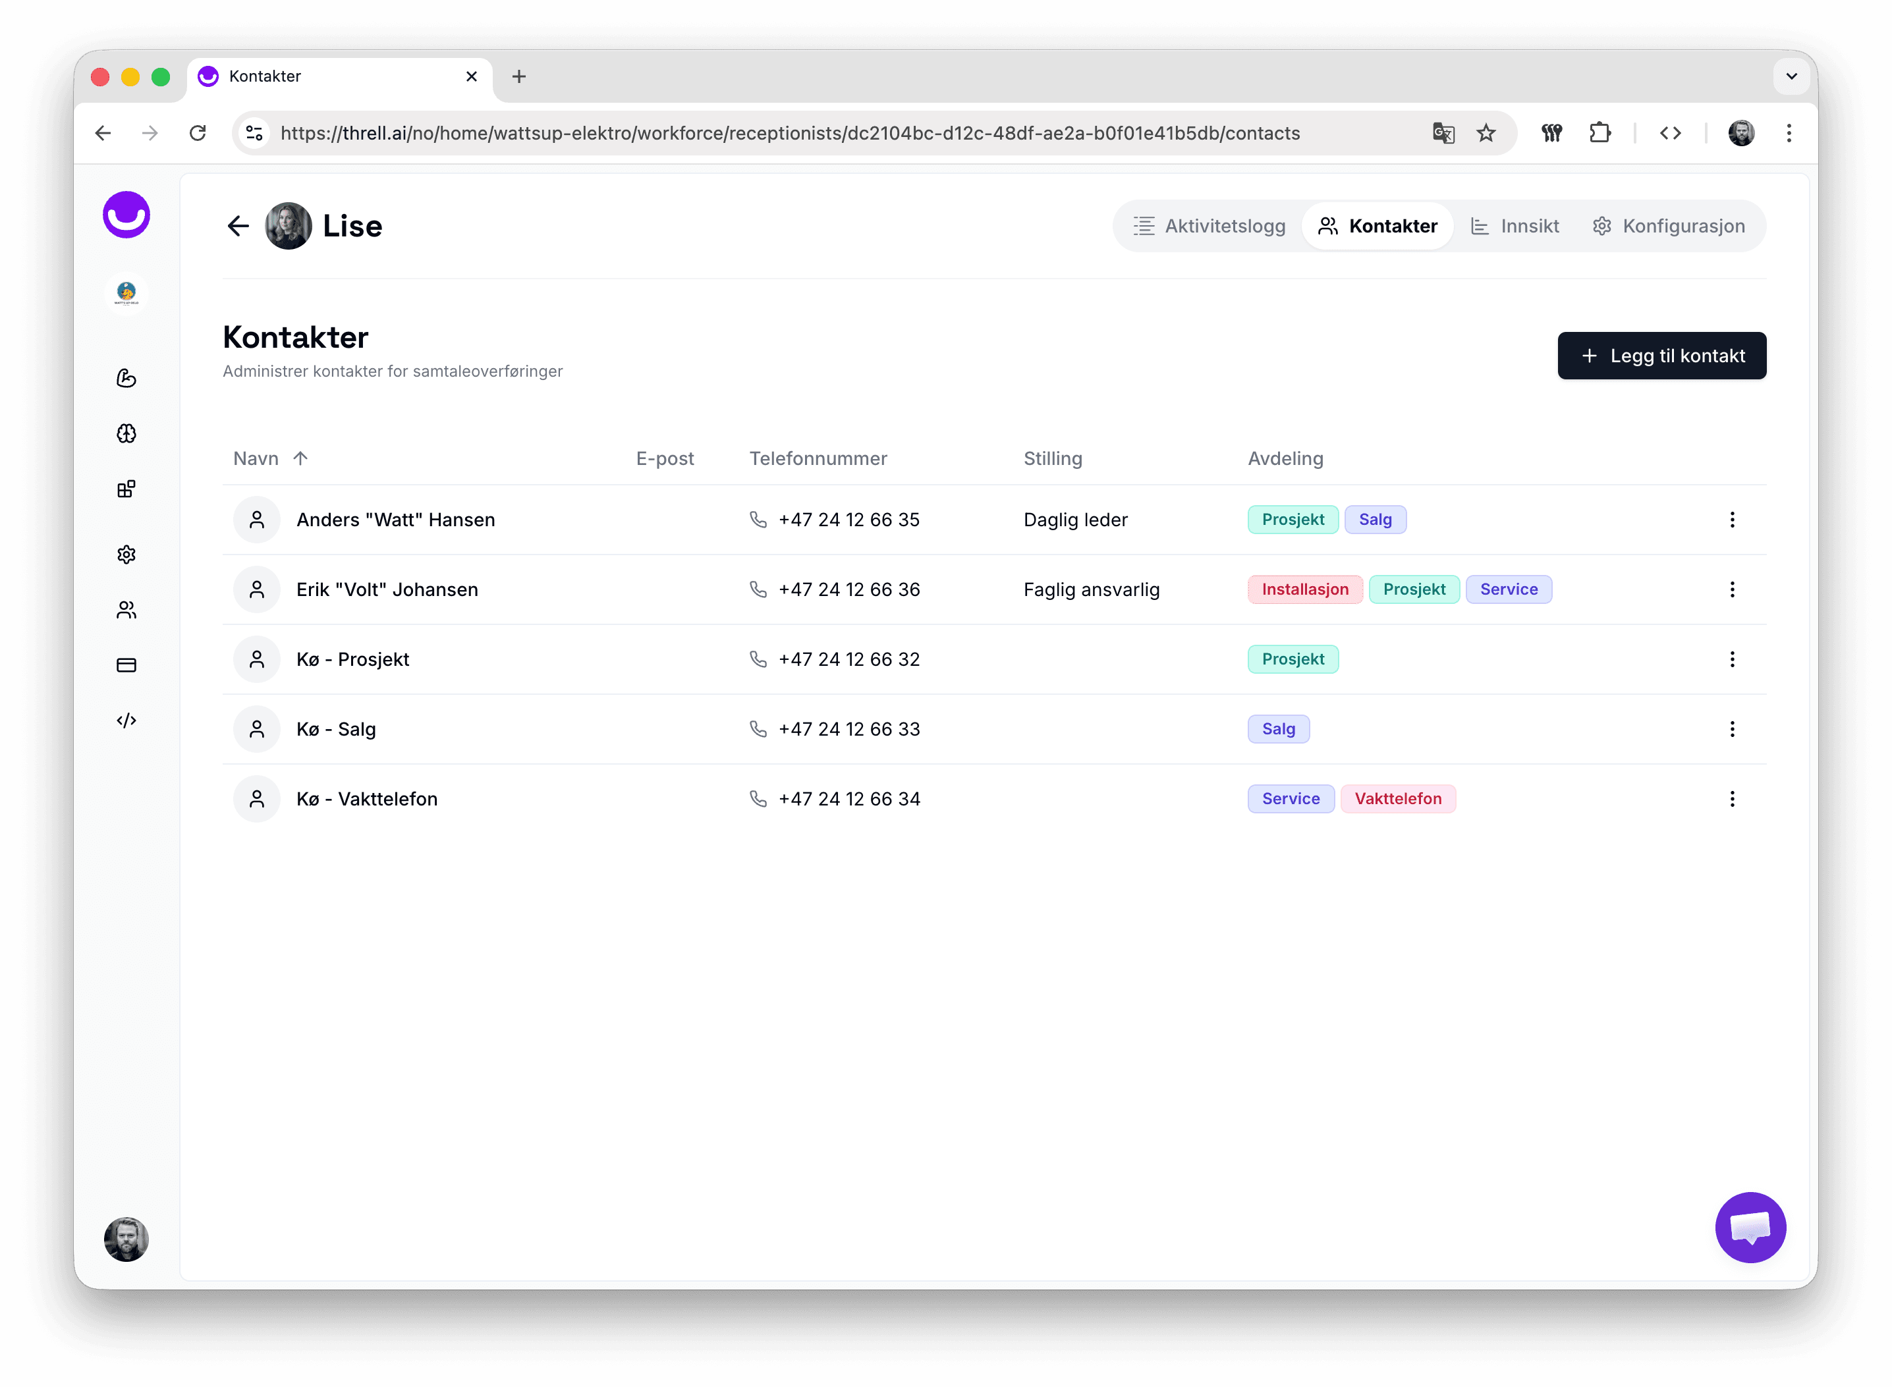This screenshot has height=1387, width=1892.
Task: Click the browser address bar URL
Action: [789, 134]
